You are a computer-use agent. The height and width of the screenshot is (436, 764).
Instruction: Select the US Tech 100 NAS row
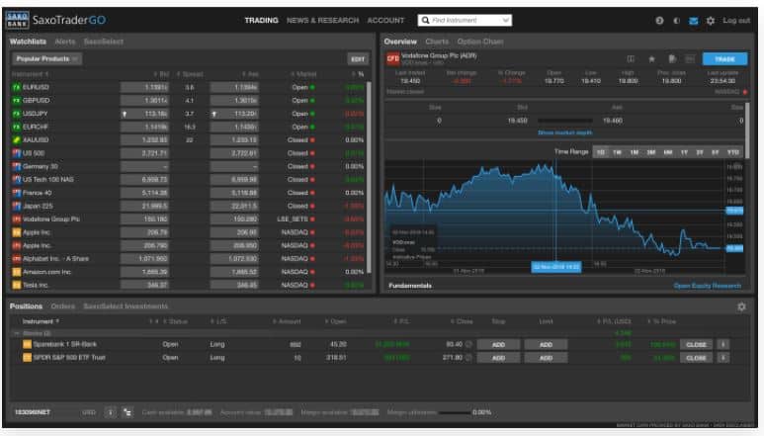point(188,179)
